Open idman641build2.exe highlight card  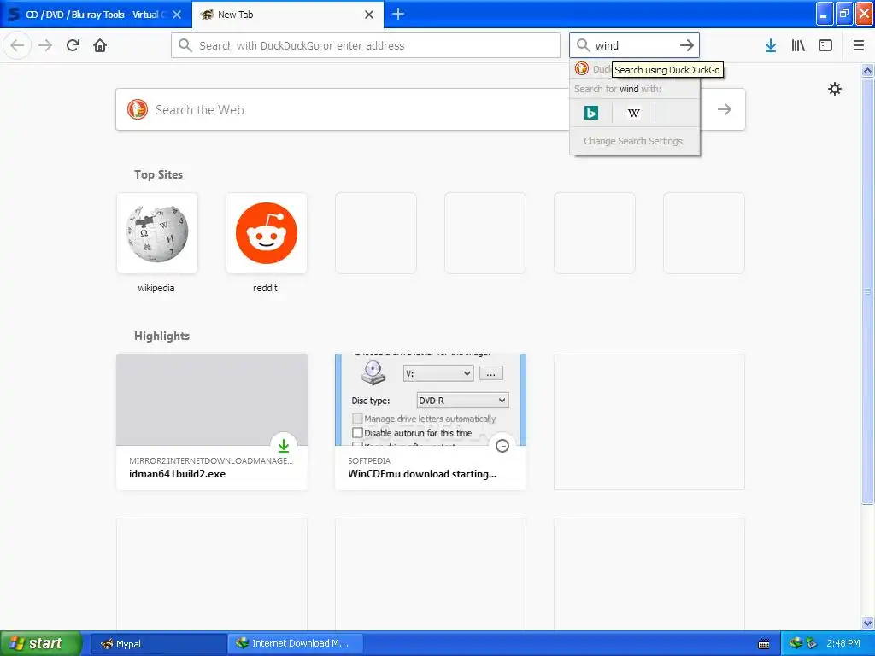click(212, 422)
